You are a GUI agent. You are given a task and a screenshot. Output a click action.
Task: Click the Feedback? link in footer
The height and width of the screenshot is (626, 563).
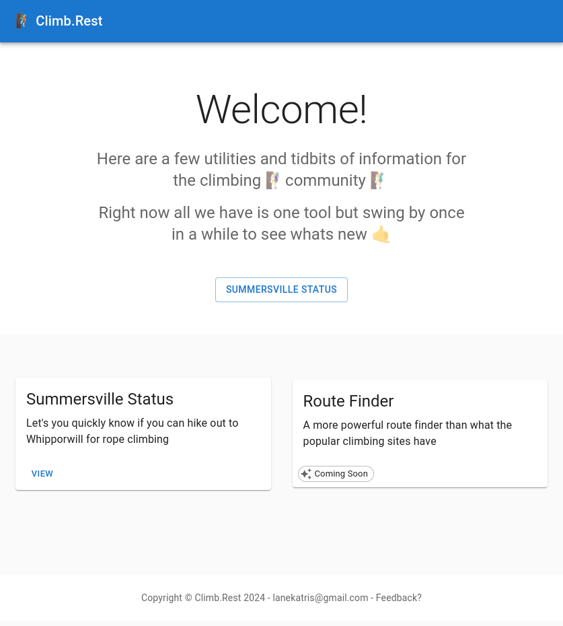(399, 598)
